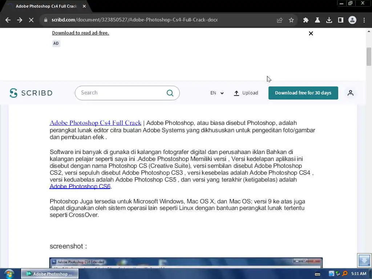
Task: Open Chrome Labs flask icon
Action: (x=318, y=20)
